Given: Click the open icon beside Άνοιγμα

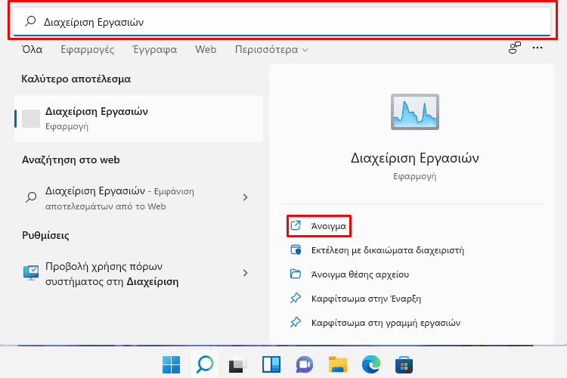Looking at the screenshot, I should click(x=296, y=226).
